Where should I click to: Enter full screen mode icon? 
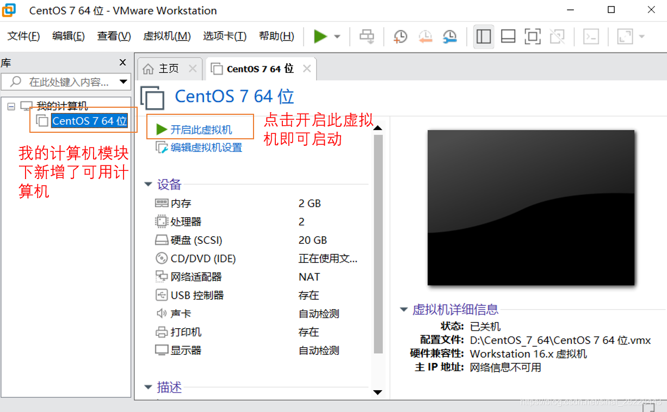pos(533,36)
